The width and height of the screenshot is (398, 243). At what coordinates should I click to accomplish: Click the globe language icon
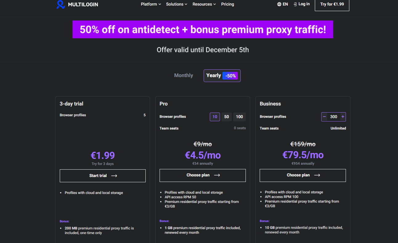(x=279, y=4)
